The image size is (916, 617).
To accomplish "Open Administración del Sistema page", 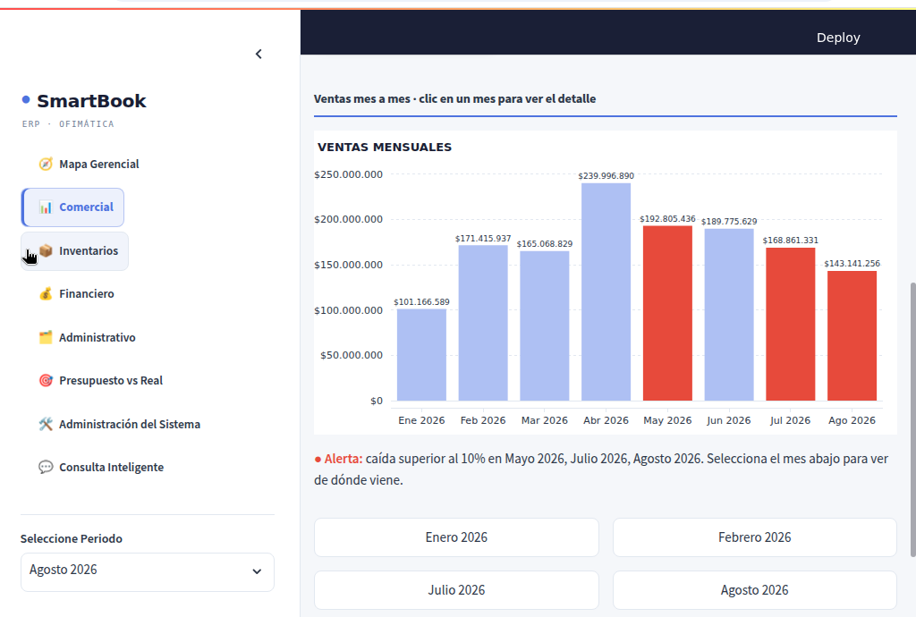I will pos(119,425).
